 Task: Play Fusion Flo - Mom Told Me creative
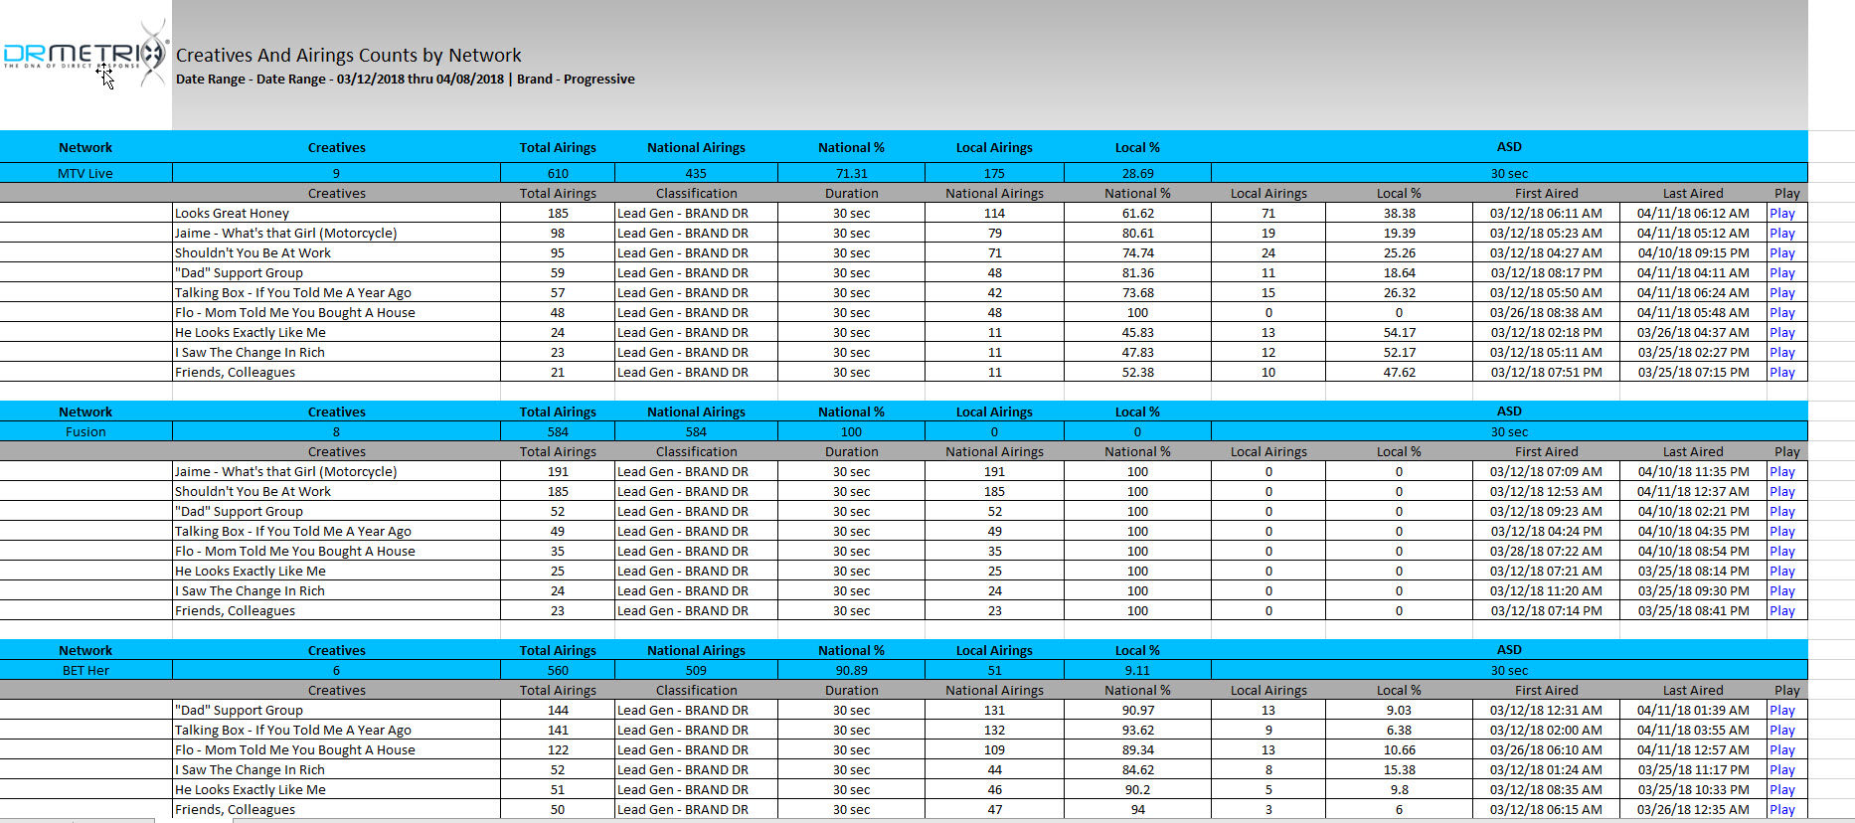coord(1781,551)
